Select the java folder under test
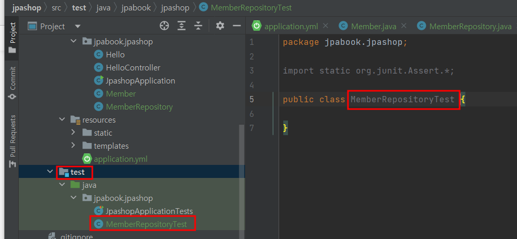 89,185
